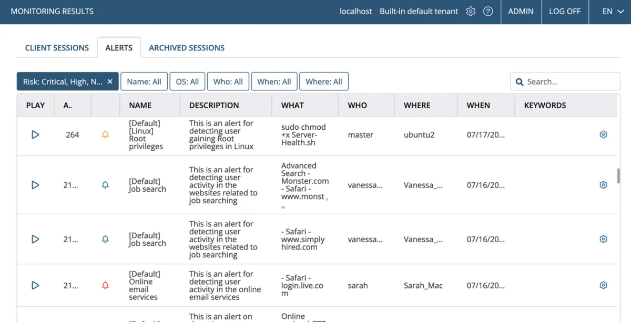Expand the OS: All filter
The width and height of the screenshot is (631, 322).
pos(187,81)
